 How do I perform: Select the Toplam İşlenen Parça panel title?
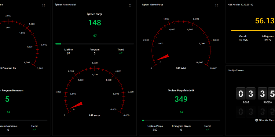coord(152,5)
